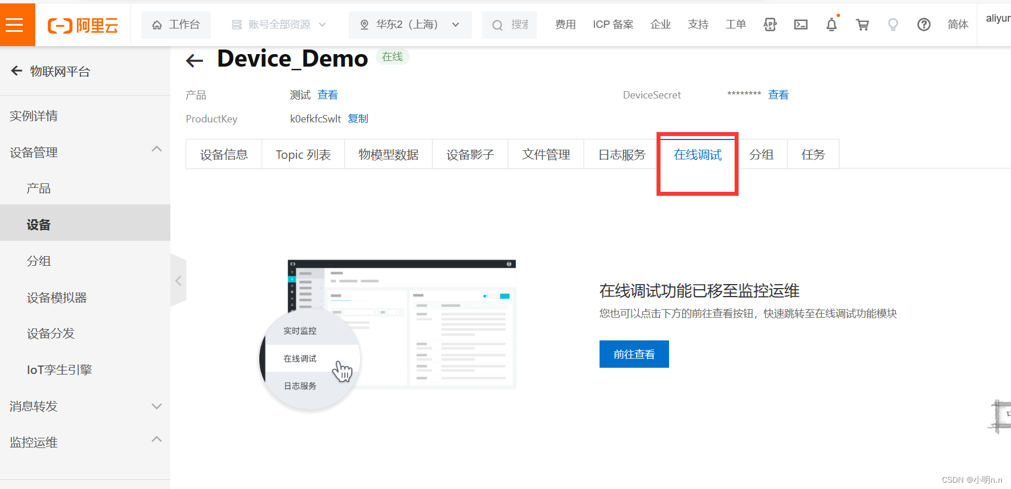The image size is (1011, 489).
Task: Click the ProductKey value k0efkfcSwlt
Action: point(315,118)
